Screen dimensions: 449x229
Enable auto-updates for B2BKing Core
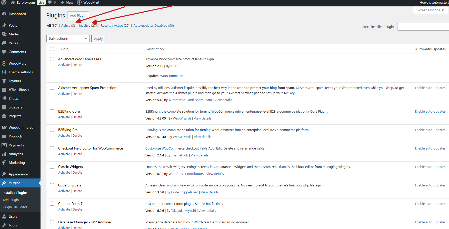430,111
